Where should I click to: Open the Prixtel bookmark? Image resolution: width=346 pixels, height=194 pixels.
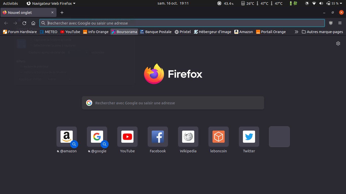pos(183,32)
